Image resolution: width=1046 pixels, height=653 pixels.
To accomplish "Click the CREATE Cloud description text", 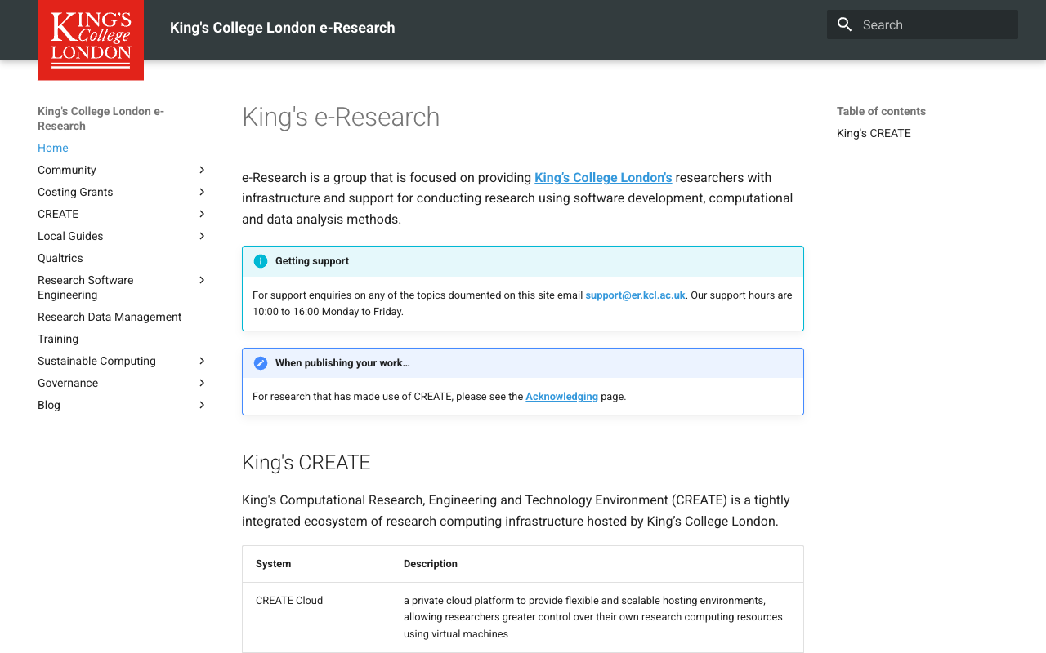I will pyautogui.click(x=593, y=617).
